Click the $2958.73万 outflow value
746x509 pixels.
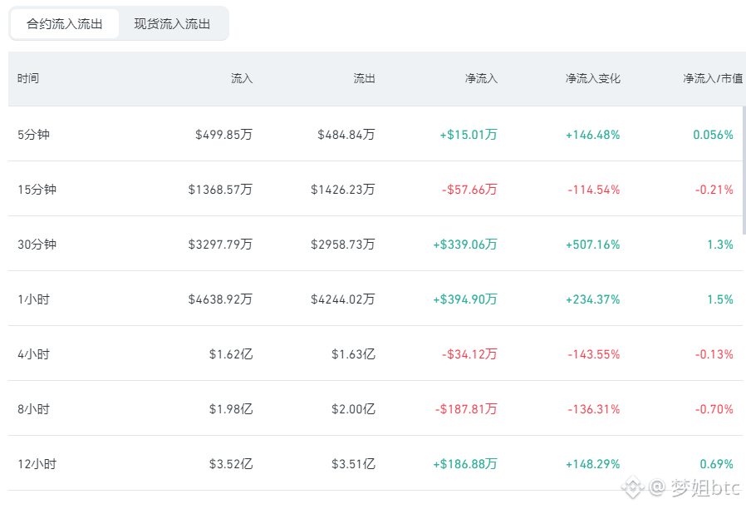pyautogui.click(x=342, y=245)
